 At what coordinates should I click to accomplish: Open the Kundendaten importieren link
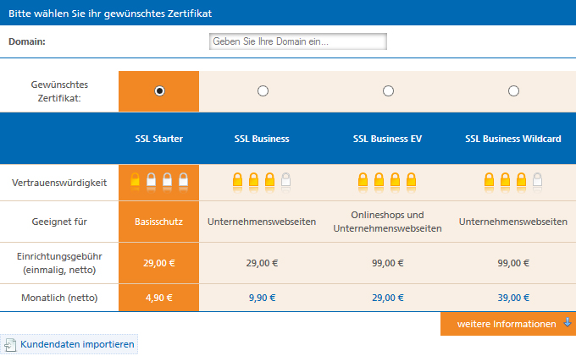[x=77, y=344]
